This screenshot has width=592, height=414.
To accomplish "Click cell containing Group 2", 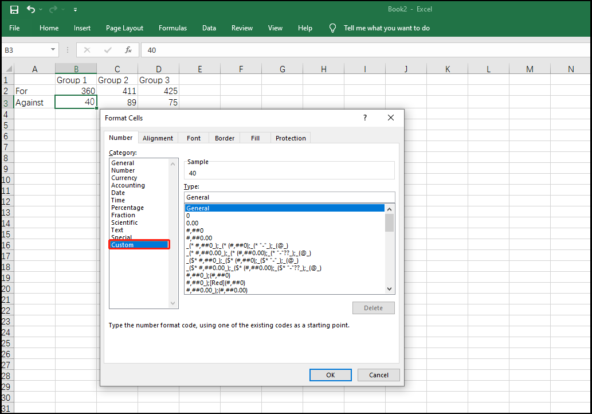I will (x=117, y=80).
